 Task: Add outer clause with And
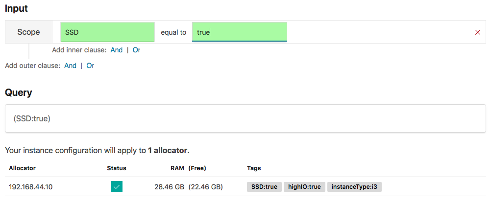point(71,66)
